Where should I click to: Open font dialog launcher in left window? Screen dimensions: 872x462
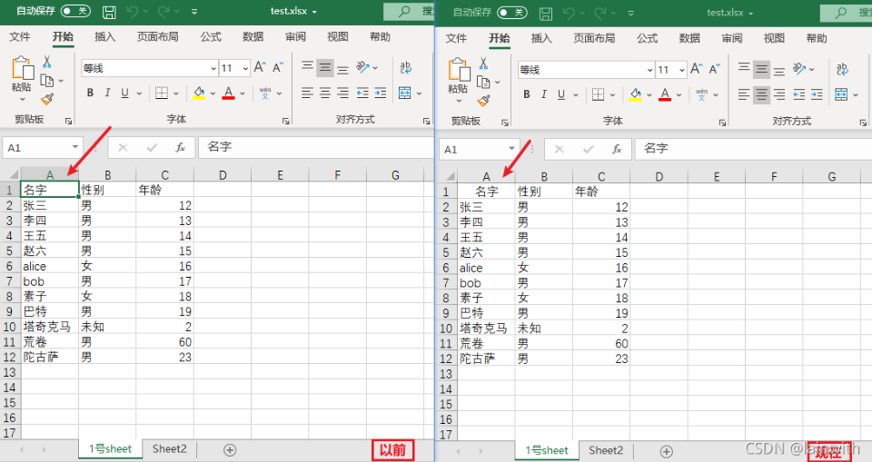tap(285, 121)
